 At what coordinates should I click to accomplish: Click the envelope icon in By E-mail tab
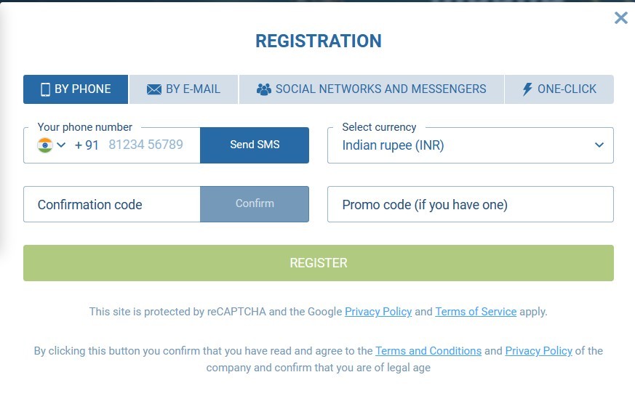click(154, 89)
